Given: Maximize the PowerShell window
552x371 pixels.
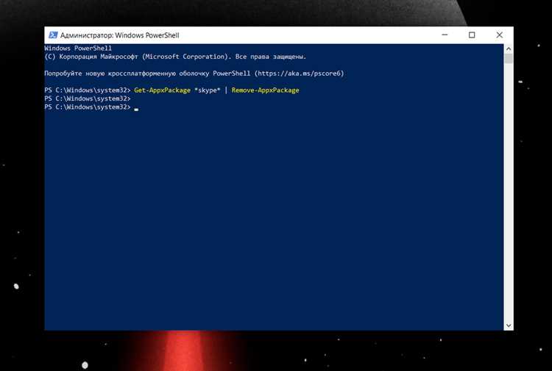Looking at the screenshot, I should (x=472, y=35).
